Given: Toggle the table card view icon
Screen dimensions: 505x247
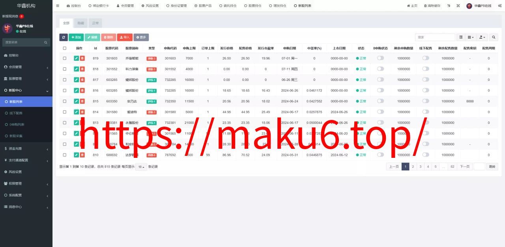Looking at the screenshot, I should coord(461,37).
